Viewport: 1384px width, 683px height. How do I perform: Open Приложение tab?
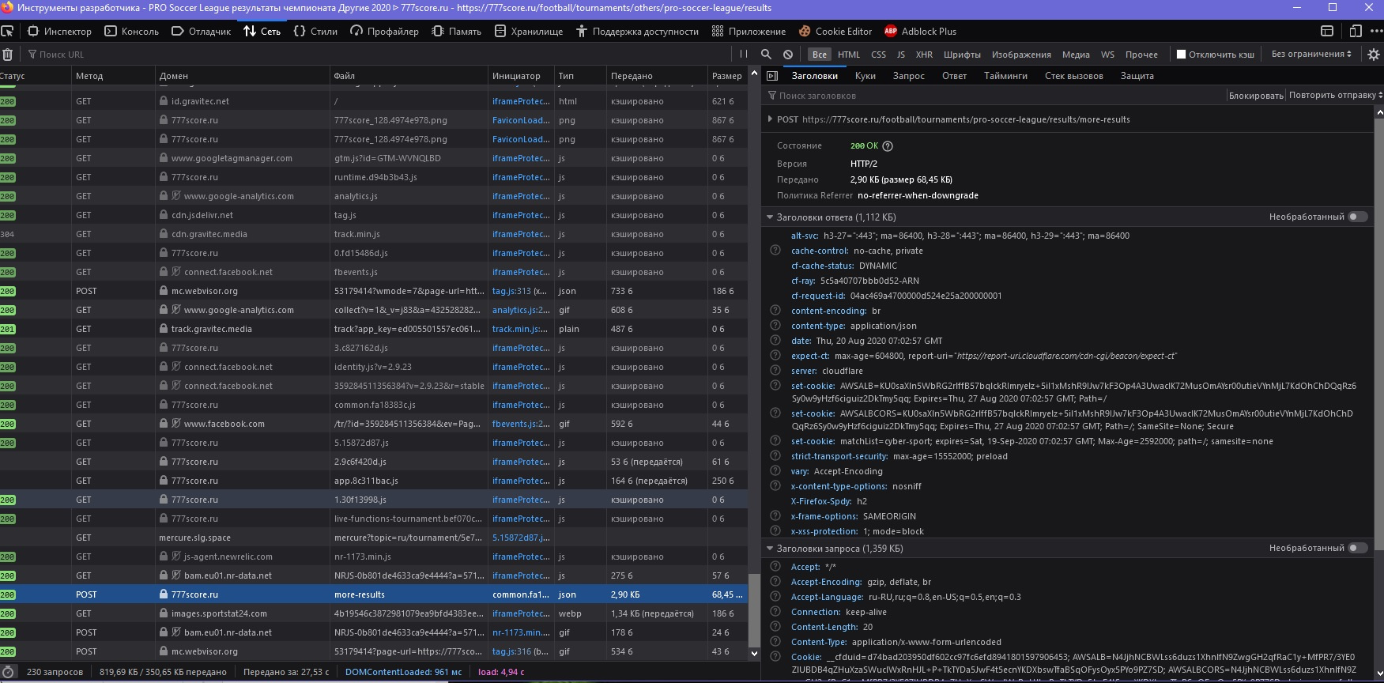pos(749,32)
